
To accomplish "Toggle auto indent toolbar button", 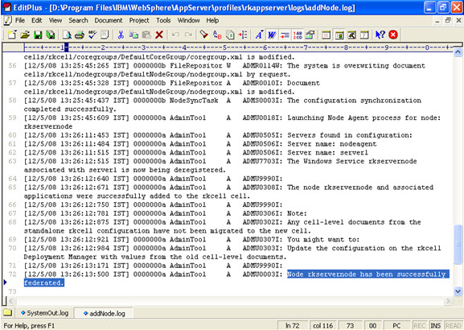I will 285,35.
